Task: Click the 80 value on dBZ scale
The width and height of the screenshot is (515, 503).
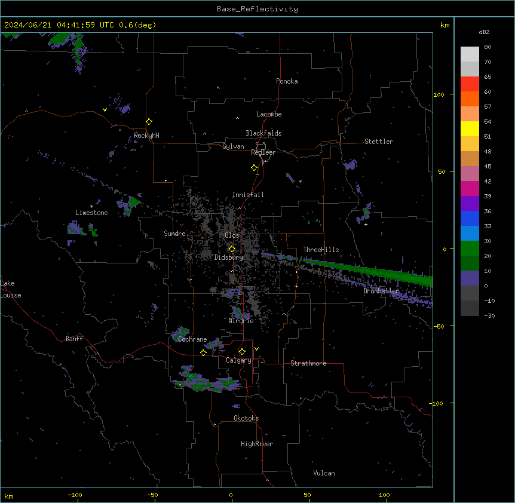Action: pyautogui.click(x=488, y=47)
